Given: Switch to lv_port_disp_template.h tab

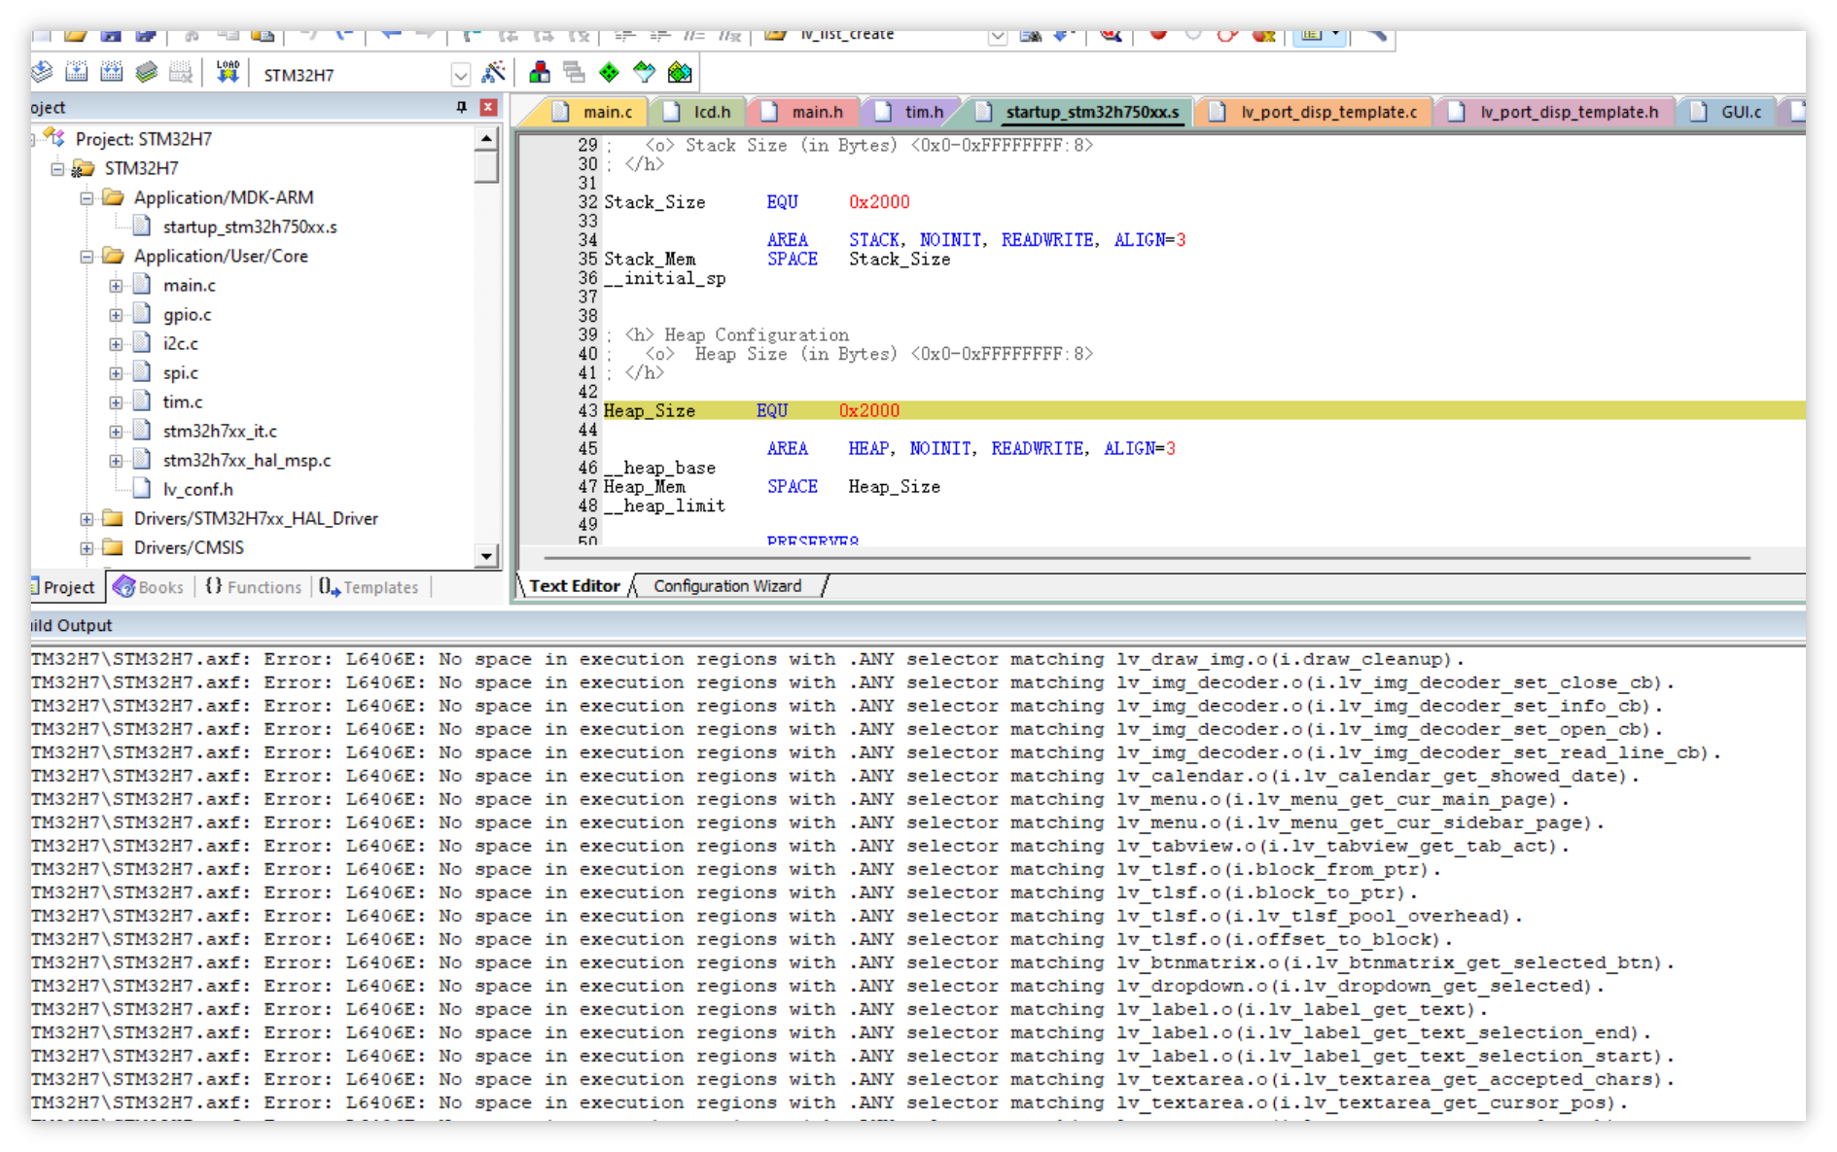Looking at the screenshot, I should [x=1558, y=112].
